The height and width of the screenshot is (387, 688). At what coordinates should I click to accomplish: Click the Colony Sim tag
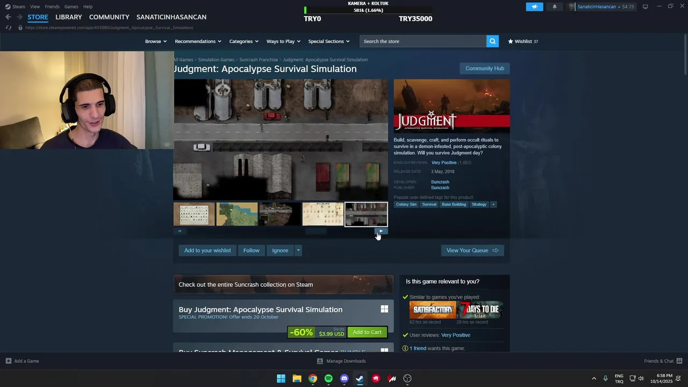click(x=406, y=204)
